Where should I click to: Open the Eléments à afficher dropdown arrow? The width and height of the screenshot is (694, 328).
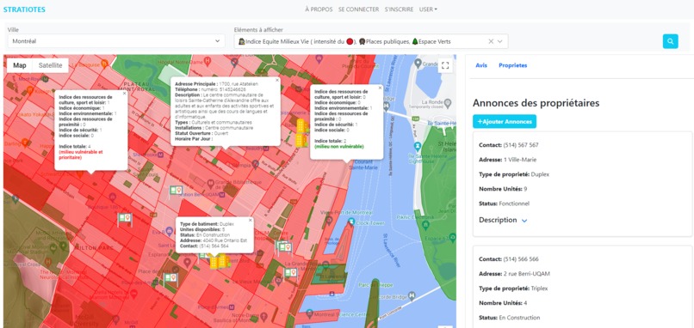[x=500, y=41]
